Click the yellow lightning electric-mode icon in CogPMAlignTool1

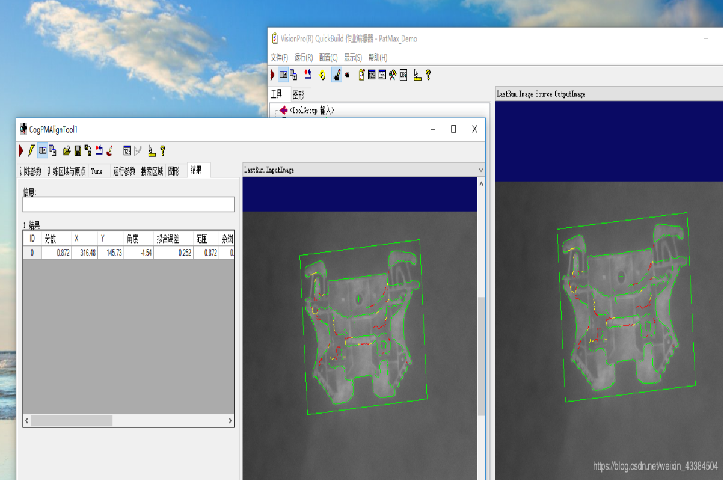tap(31, 150)
